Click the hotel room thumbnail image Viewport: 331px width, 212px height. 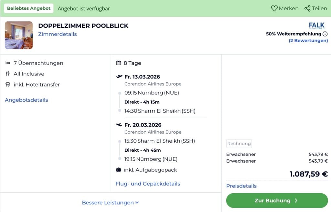pos(19,35)
